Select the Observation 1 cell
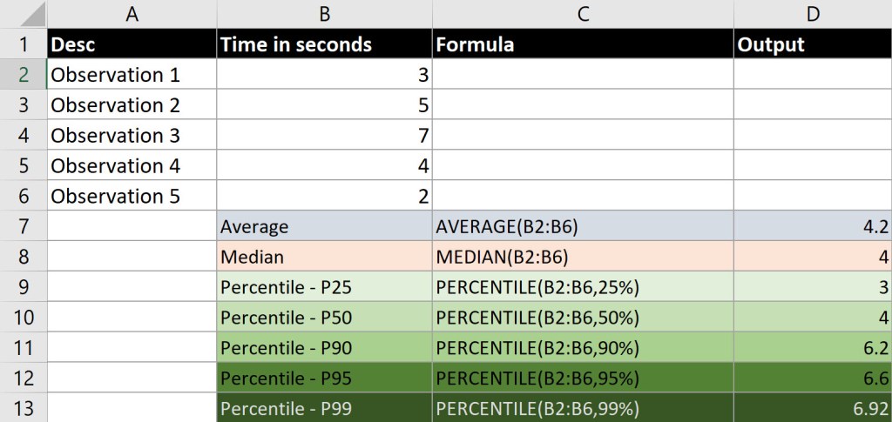The height and width of the screenshot is (422, 892). [x=132, y=75]
